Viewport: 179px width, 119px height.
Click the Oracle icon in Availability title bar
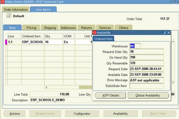(x=94, y=33)
